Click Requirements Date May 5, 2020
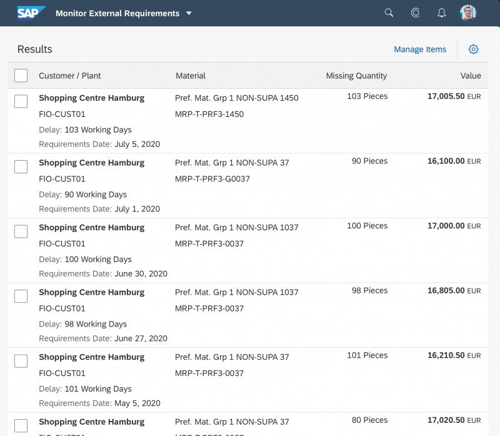 coord(99,403)
